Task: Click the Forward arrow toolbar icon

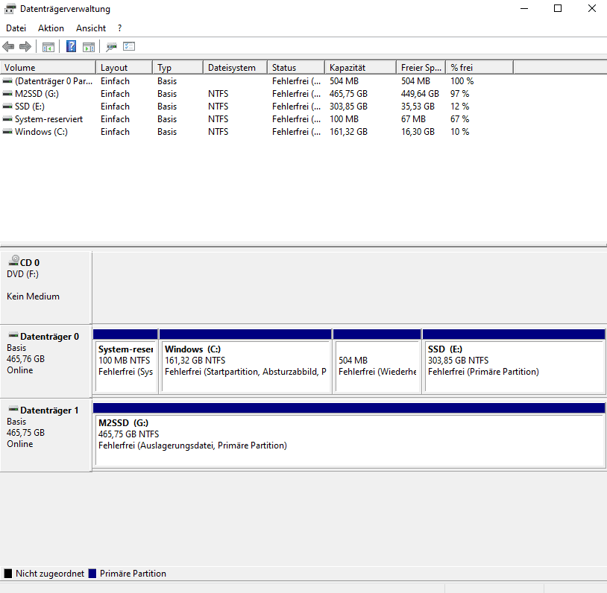Action: [x=25, y=47]
